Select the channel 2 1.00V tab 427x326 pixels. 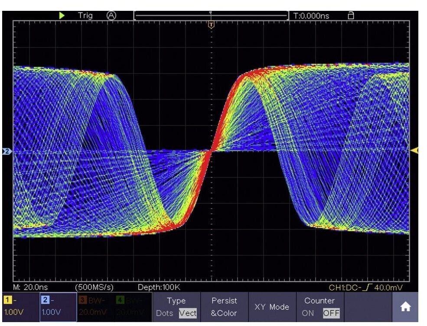58,307
